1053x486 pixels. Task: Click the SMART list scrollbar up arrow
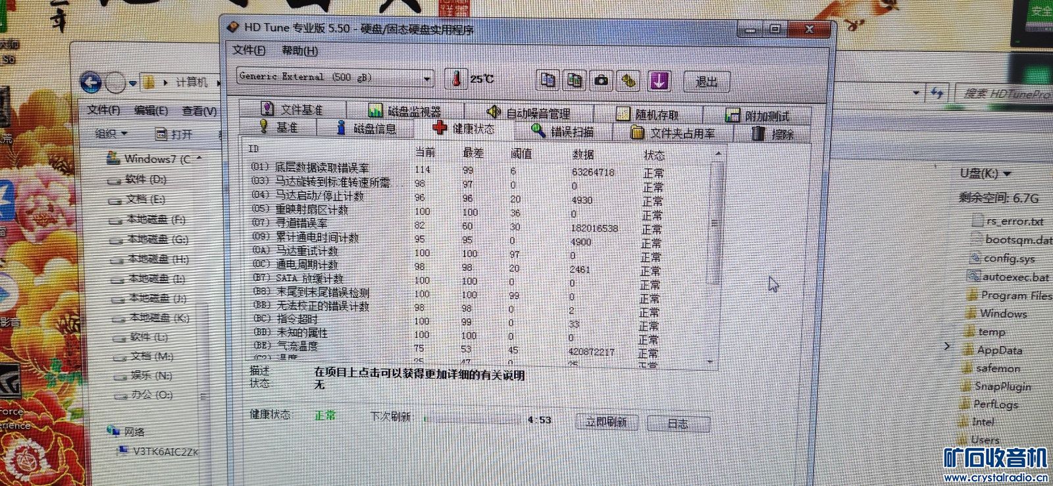pos(718,154)
